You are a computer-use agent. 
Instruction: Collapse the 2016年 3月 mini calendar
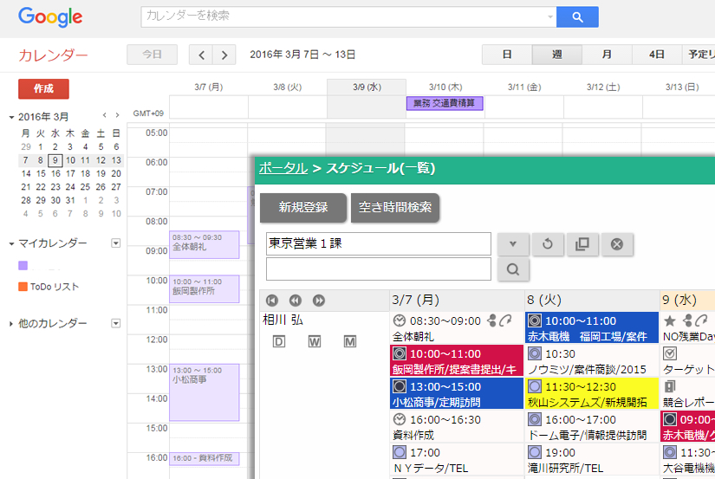click(x=11, y=117)
